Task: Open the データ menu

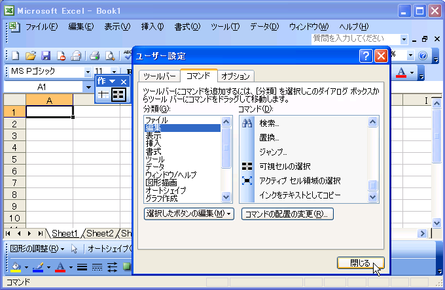Action: 264,27
